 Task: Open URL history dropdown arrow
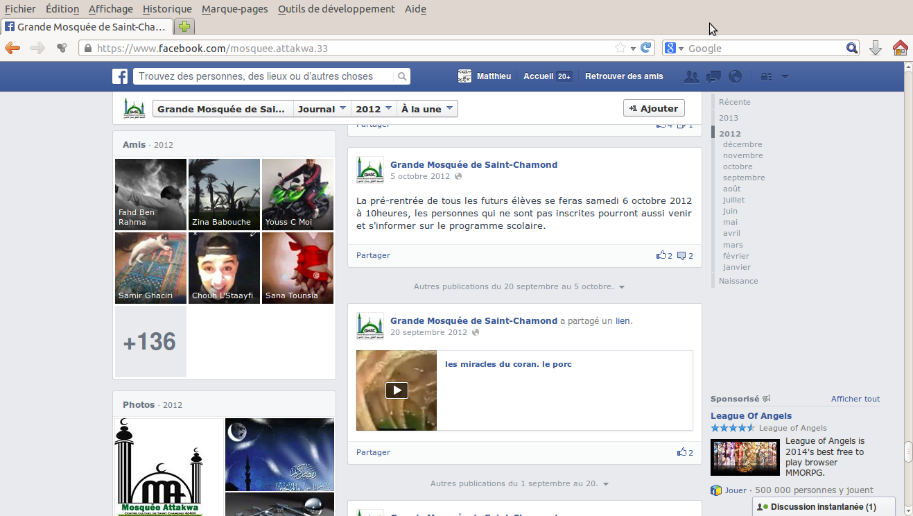(633, 49)
